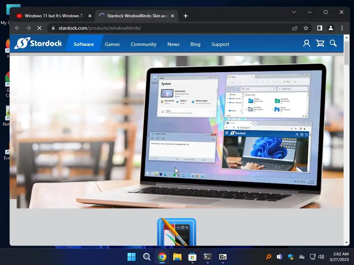Open Blog in Stardock navigation
The width and height of the screenshot is (354, 265).
tap(195, 44)
